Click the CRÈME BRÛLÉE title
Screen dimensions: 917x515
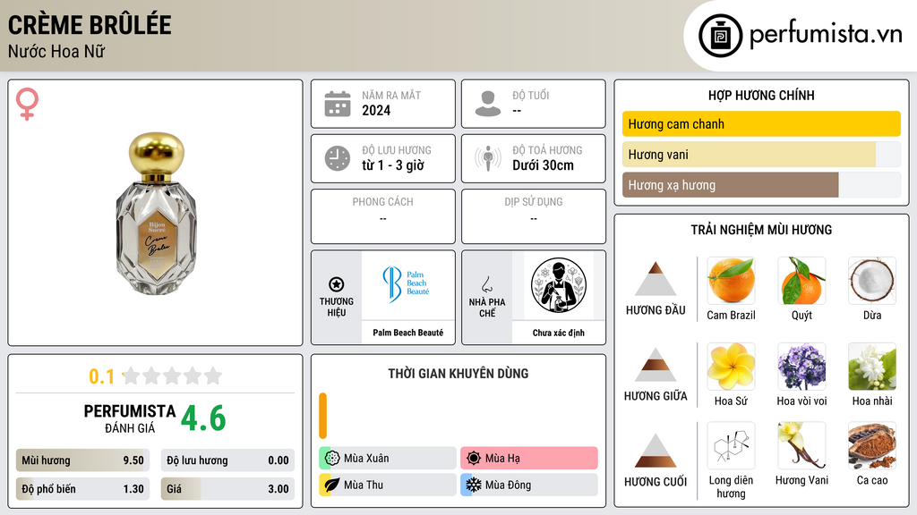coord(90,25)
